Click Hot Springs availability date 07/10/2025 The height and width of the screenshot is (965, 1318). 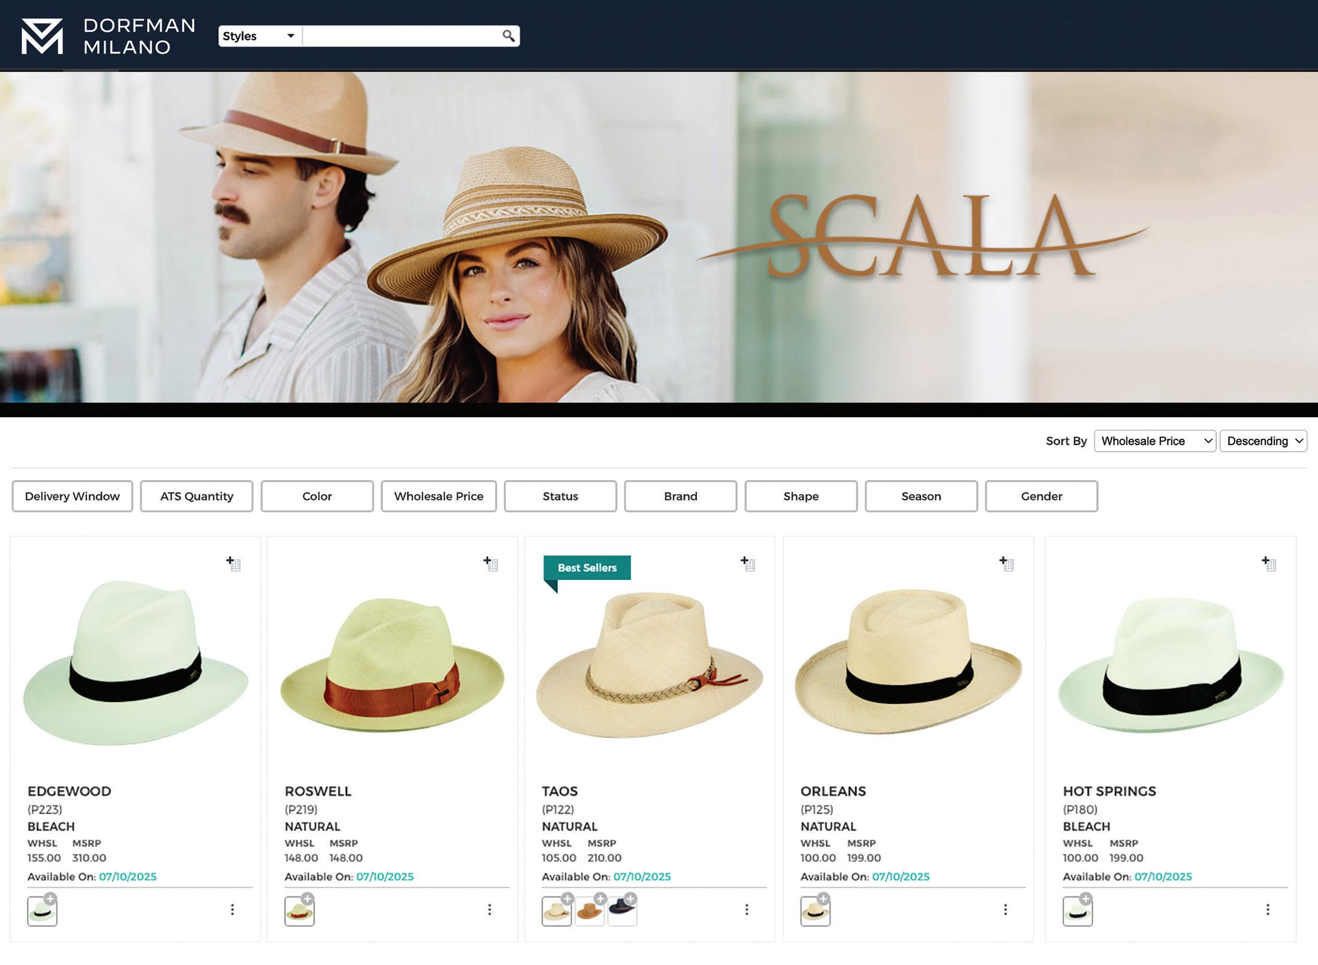tap(1163, 876)
